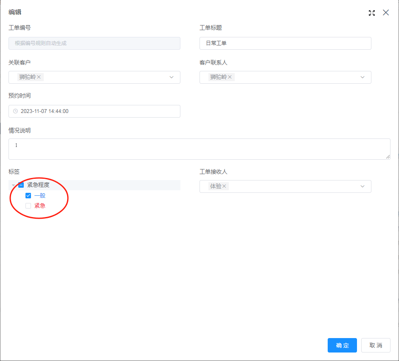Remove 体验 tag from 工单接收人
The width and height of the screenshot is (399, 361).
[x=225, y=186]
